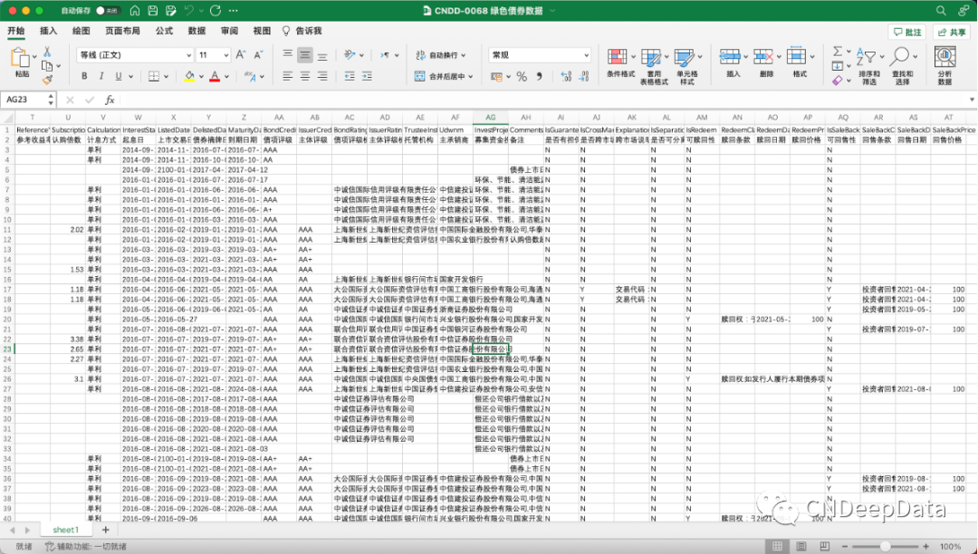978x554 pixels.
Task: Click the Redo arrow icon
Action: coord(216,11)
